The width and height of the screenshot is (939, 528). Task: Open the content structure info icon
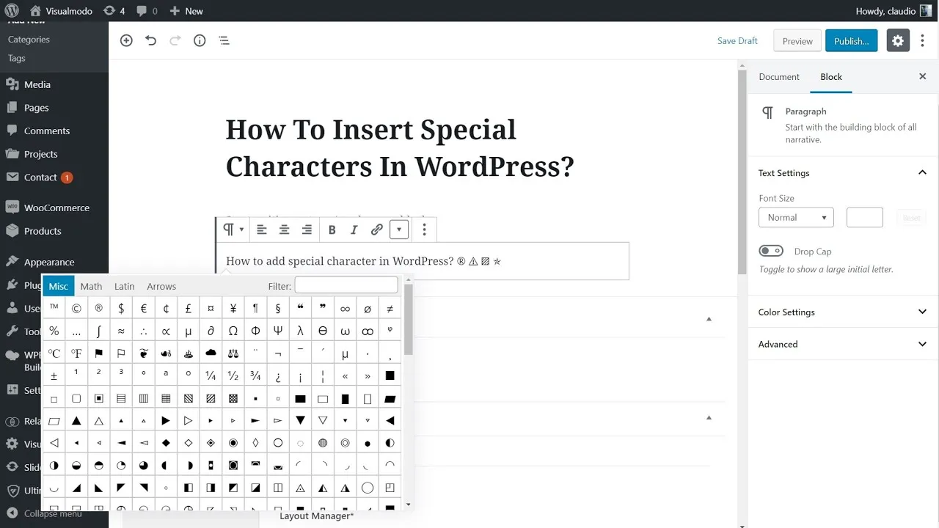(200, 41)
